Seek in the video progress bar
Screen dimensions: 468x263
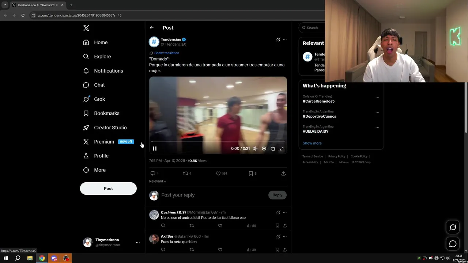pos(218,141)
